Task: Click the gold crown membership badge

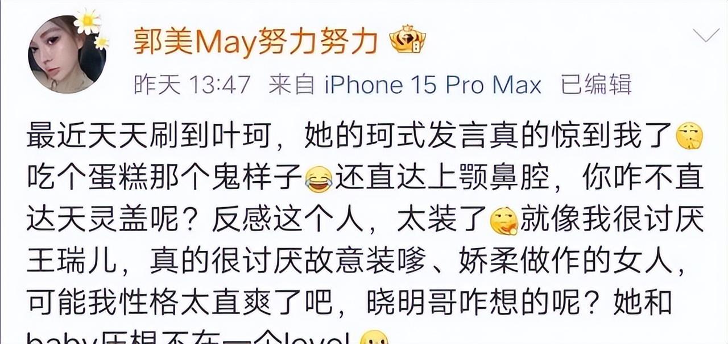Action: 407,42
